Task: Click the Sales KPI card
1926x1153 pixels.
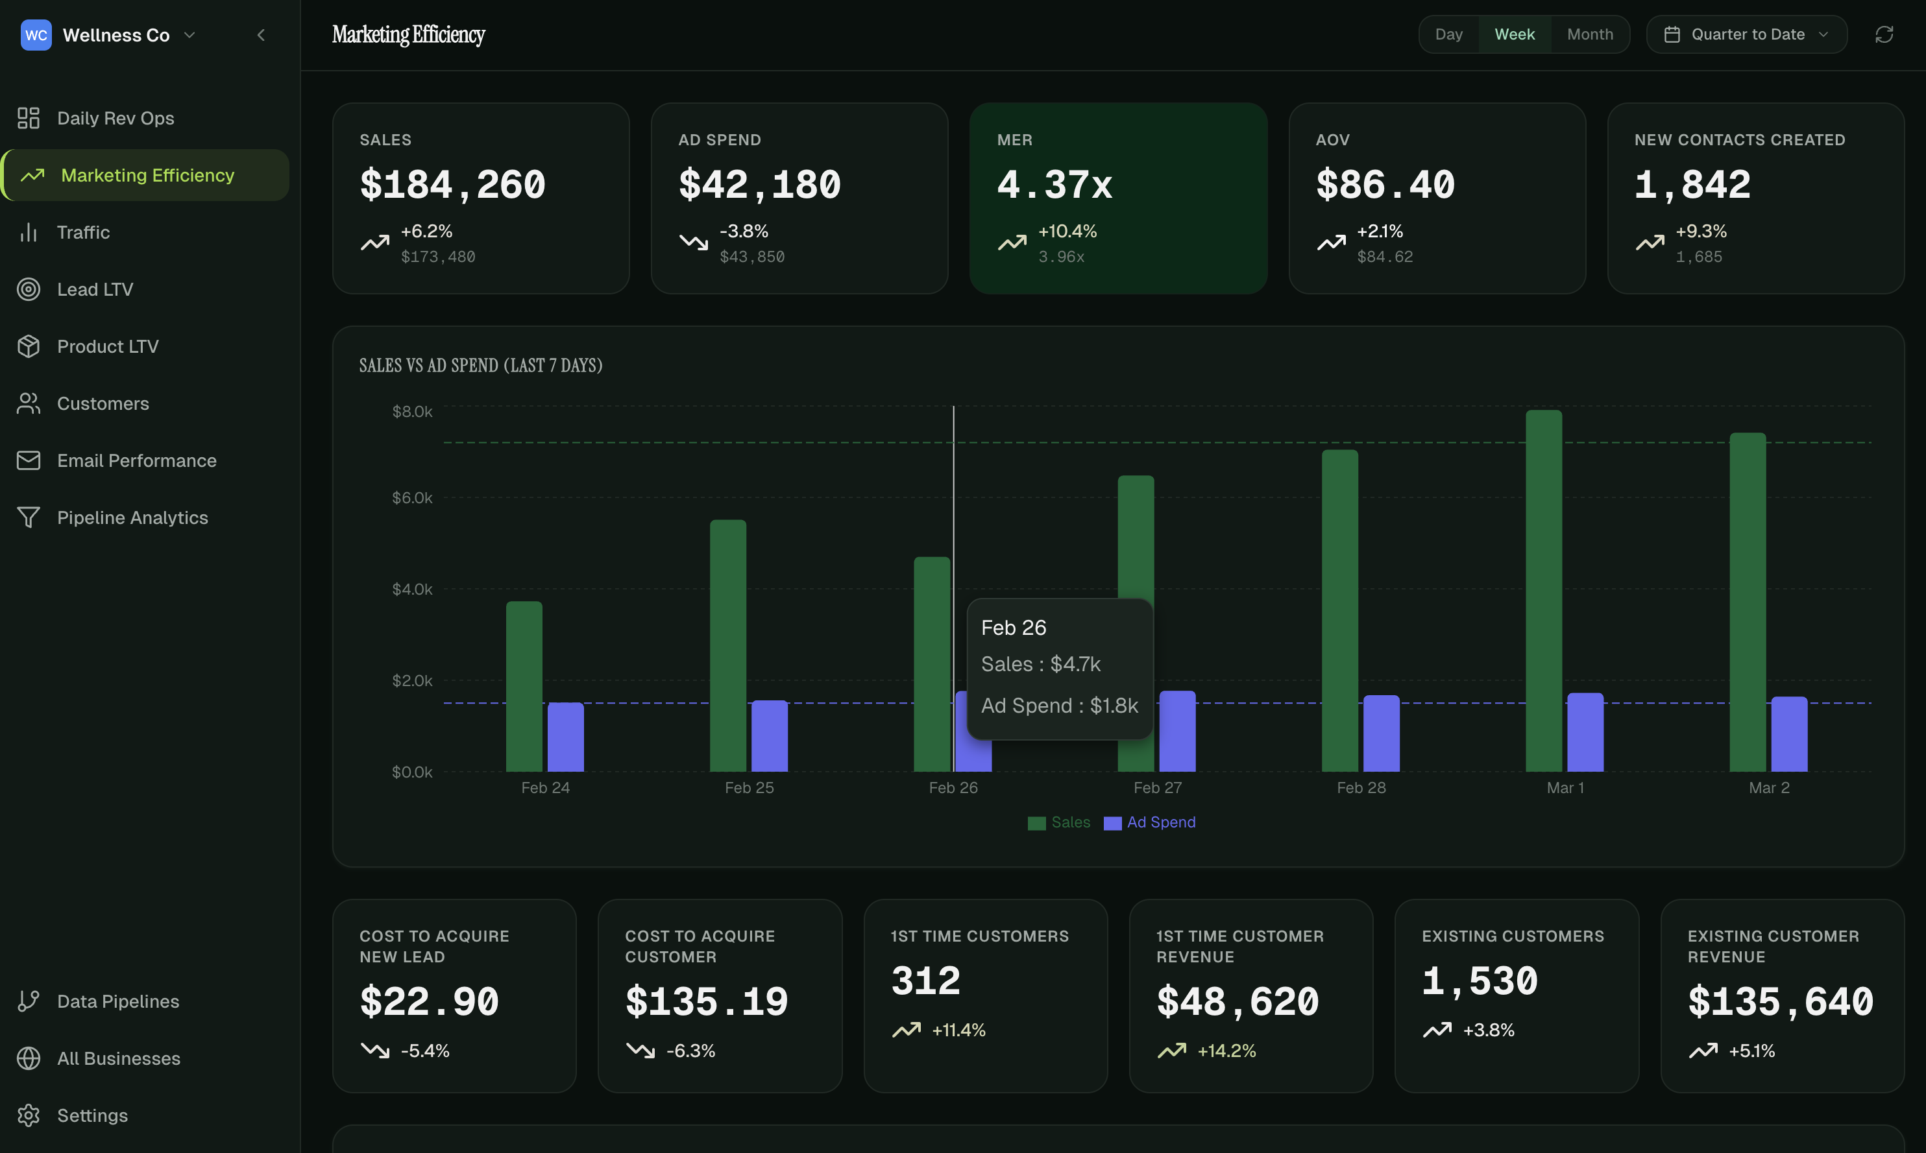Action: pyautogui.click(x=481, y=199)
